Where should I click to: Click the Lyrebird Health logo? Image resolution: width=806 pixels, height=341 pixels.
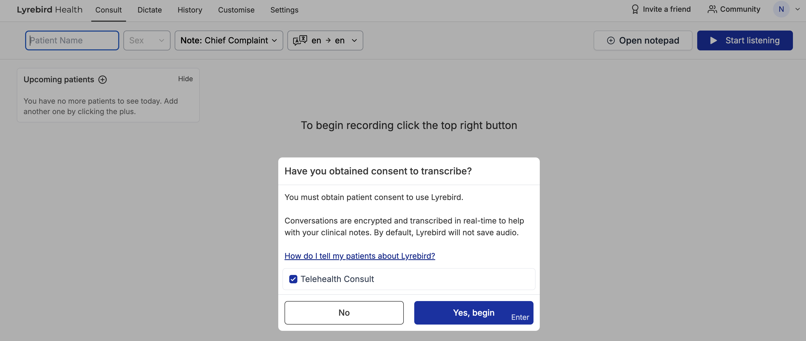point(49,10)
